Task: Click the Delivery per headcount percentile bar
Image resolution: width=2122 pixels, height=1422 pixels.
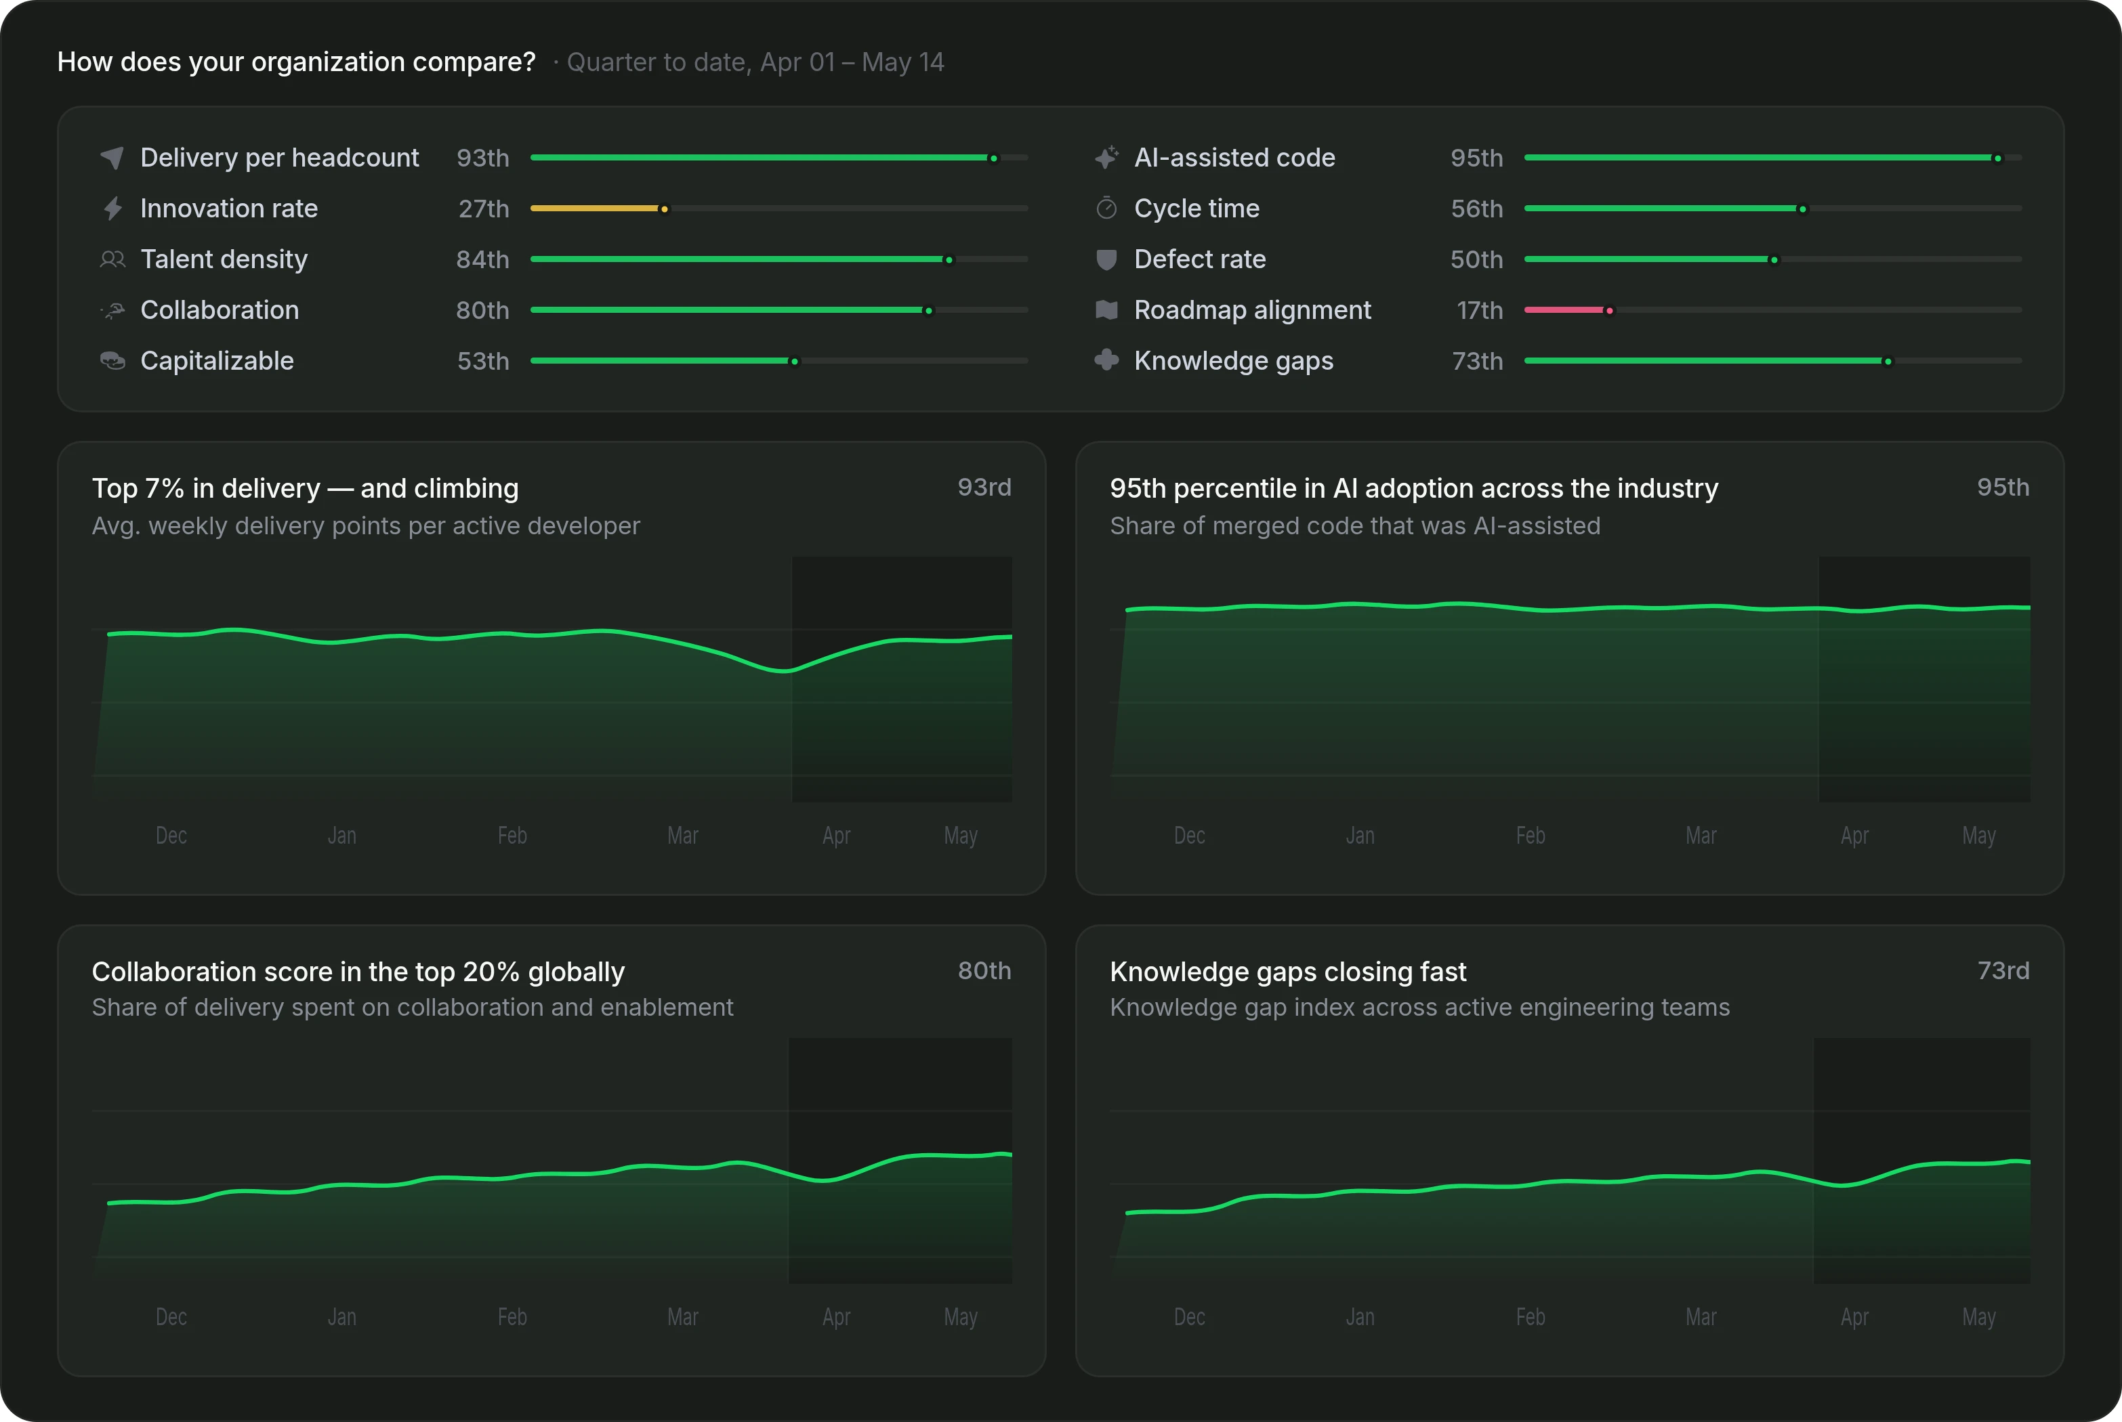Action: pos(779,158)
